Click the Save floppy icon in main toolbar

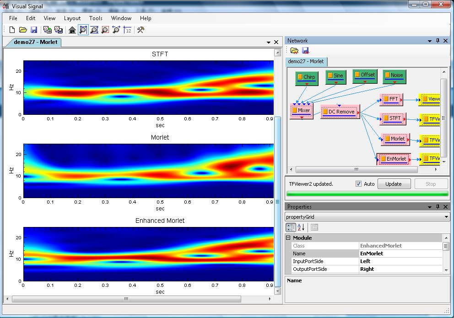coord(34,30)
